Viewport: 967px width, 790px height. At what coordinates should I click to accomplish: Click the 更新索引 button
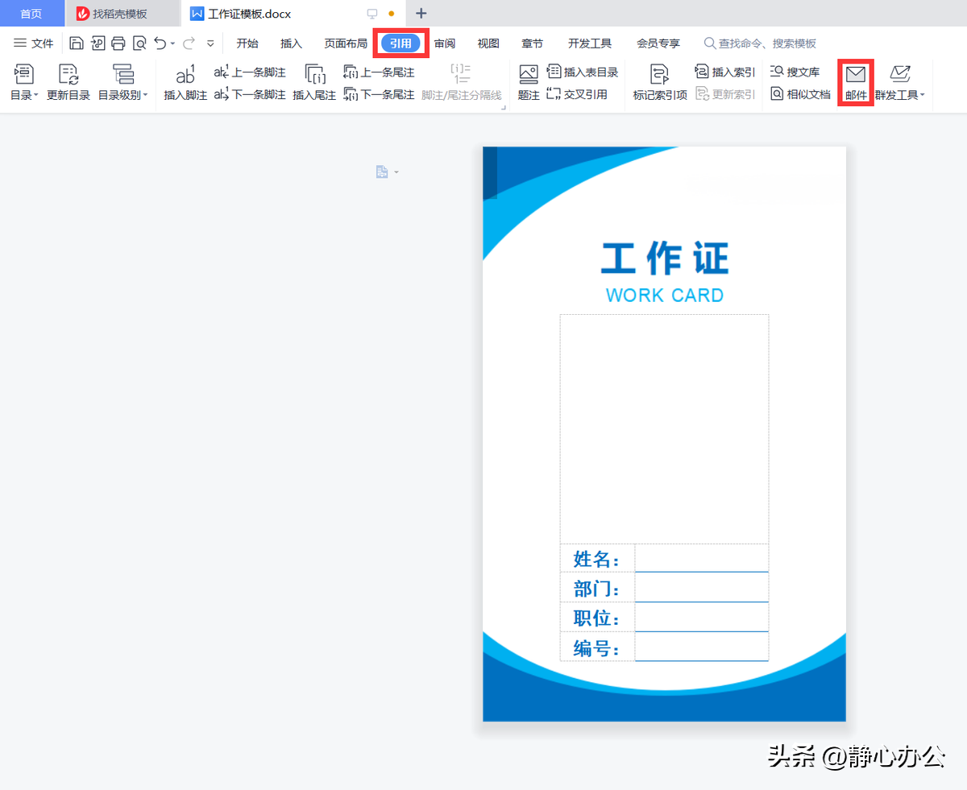[x=725, y=94]
